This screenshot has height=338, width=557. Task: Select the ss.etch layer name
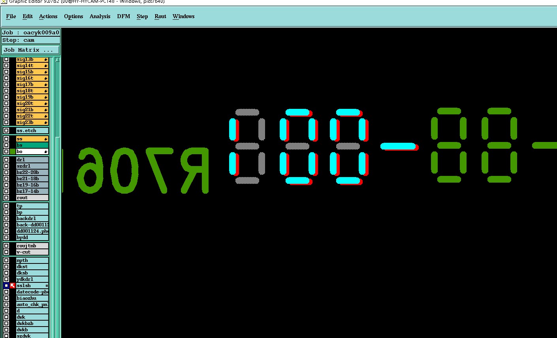[x=32, y=131]
